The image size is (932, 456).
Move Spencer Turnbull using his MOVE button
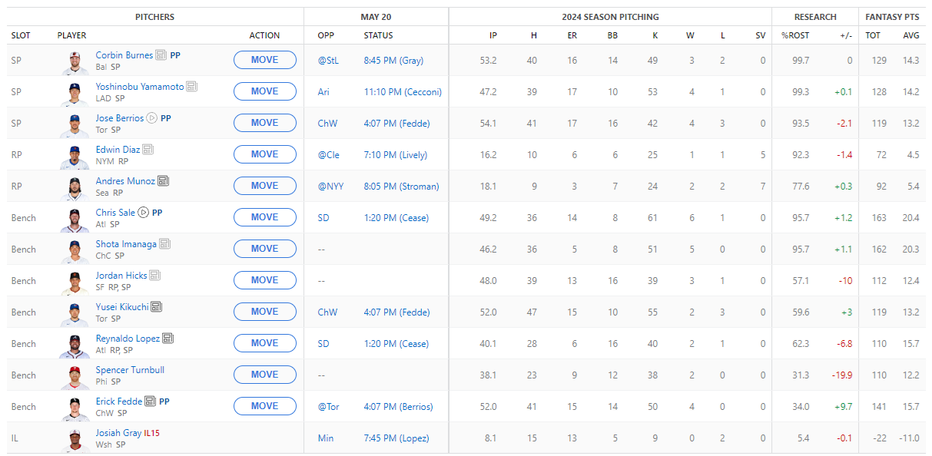point(264,375)
